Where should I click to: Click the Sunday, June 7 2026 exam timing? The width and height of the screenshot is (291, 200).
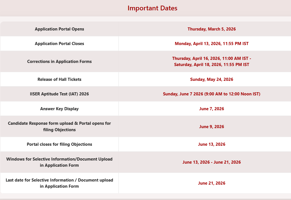[211, 94]
